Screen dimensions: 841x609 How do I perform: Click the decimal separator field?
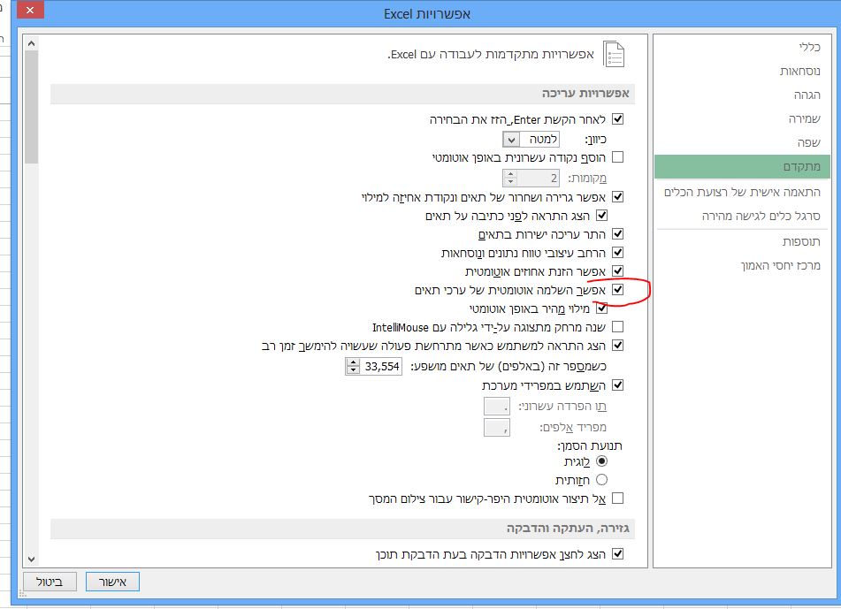[x=497, y=407]
